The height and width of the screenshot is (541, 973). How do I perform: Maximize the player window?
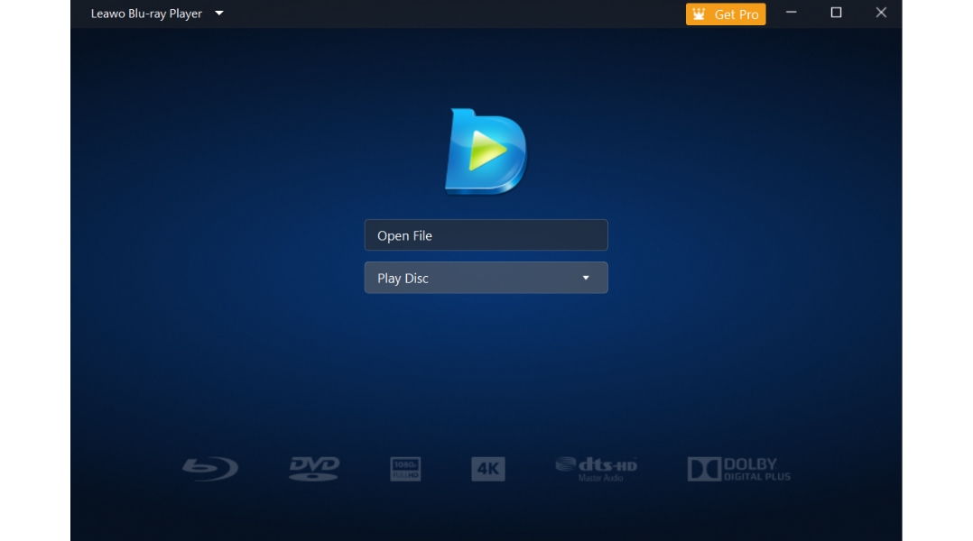pyautogui.click(x=836, y=13)
